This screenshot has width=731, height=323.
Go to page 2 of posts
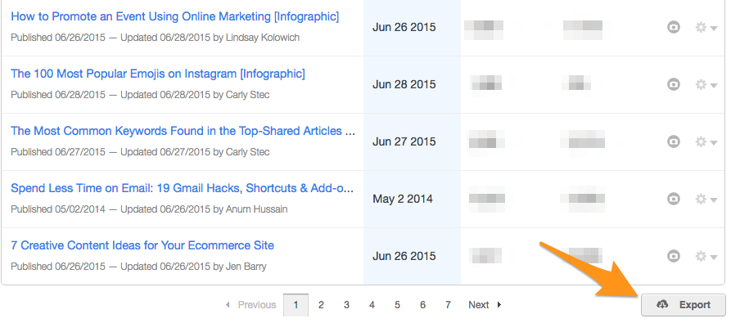click(321, 305)
